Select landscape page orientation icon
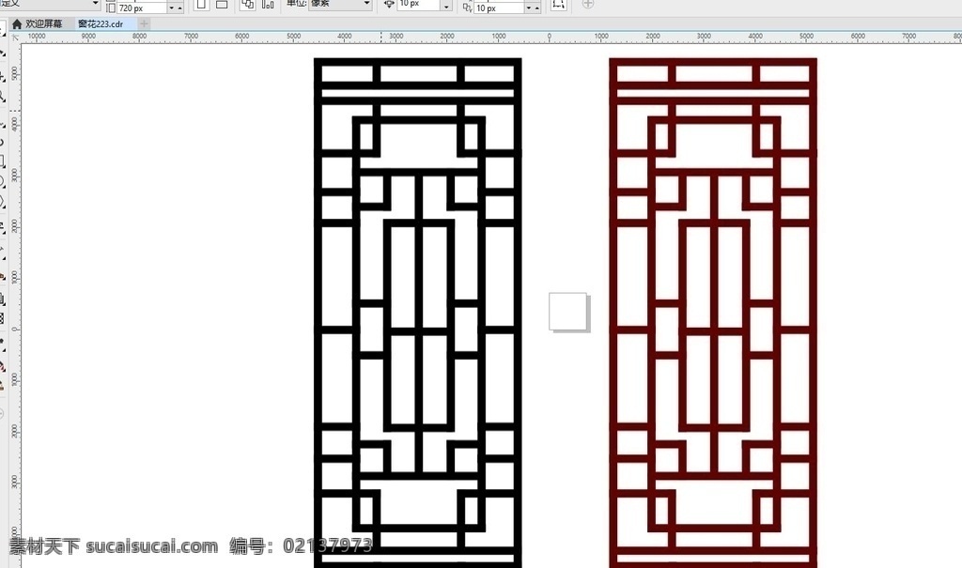962x568 pixels. click(222, 5)
